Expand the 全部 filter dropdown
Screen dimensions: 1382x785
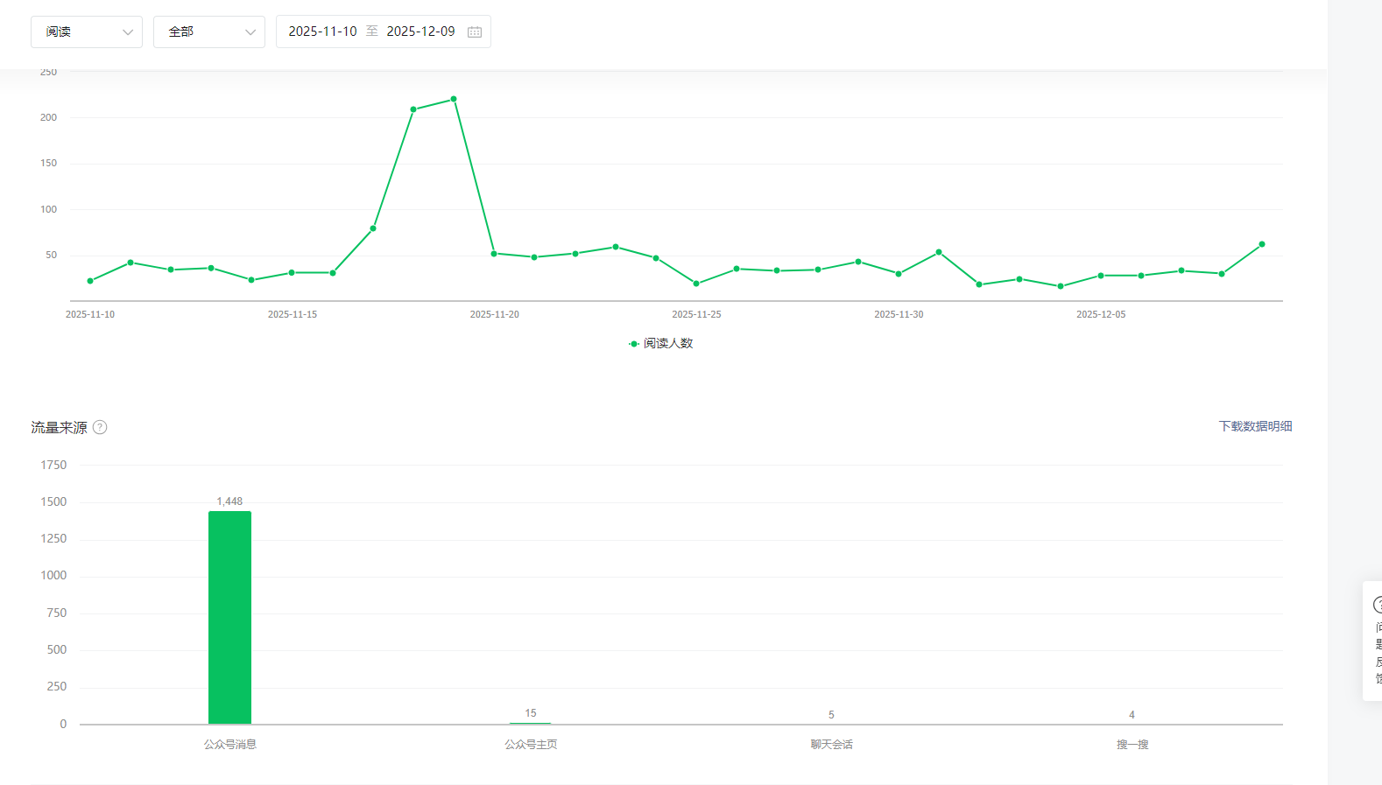click(x=209, y=32)
